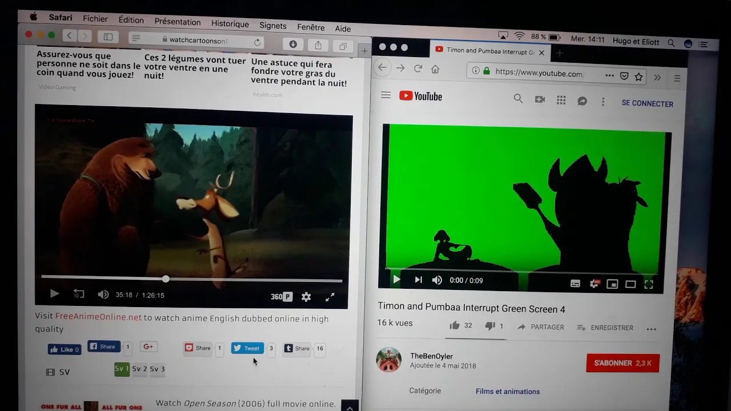The height and width of the screenshot is (411, 731).
Task: Toggle YouTube subtitles button
Action: 576,283
